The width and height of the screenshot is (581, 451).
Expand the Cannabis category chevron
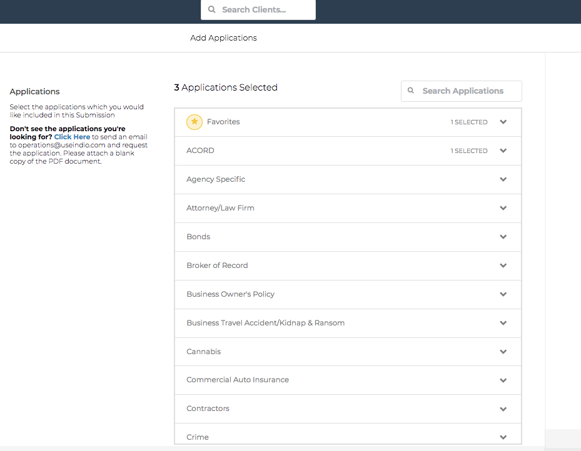(x=503, y=352)
